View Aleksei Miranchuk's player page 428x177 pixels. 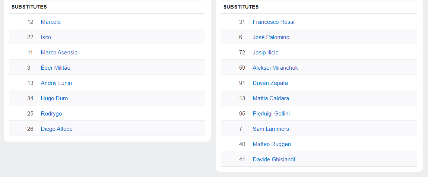coord(275,68)
